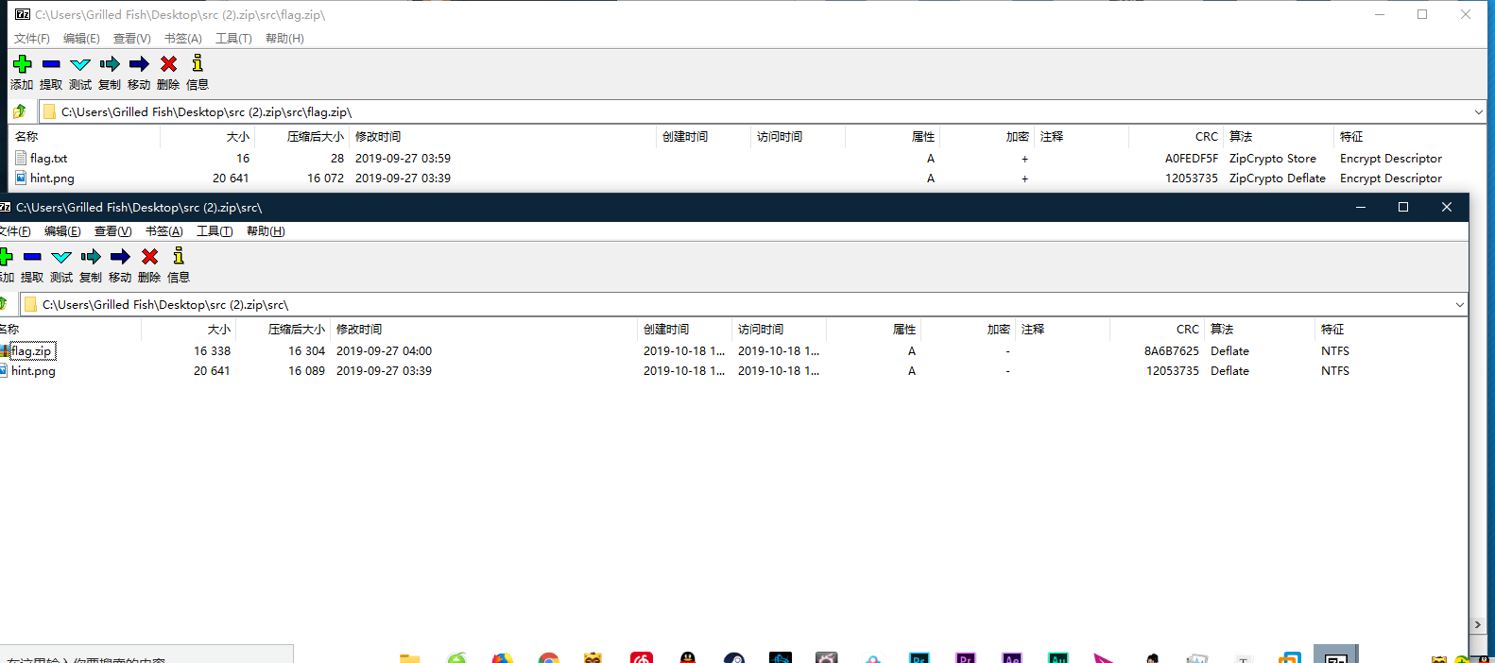Open 查看(V) menu in the front src window
This screenshot has height=663, width=1495.
coord(112,231)
